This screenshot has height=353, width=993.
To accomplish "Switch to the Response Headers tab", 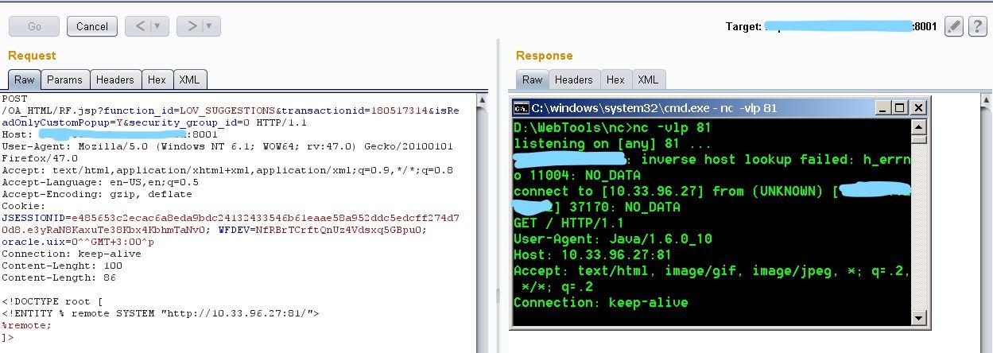I will click(x=574, y=80).
